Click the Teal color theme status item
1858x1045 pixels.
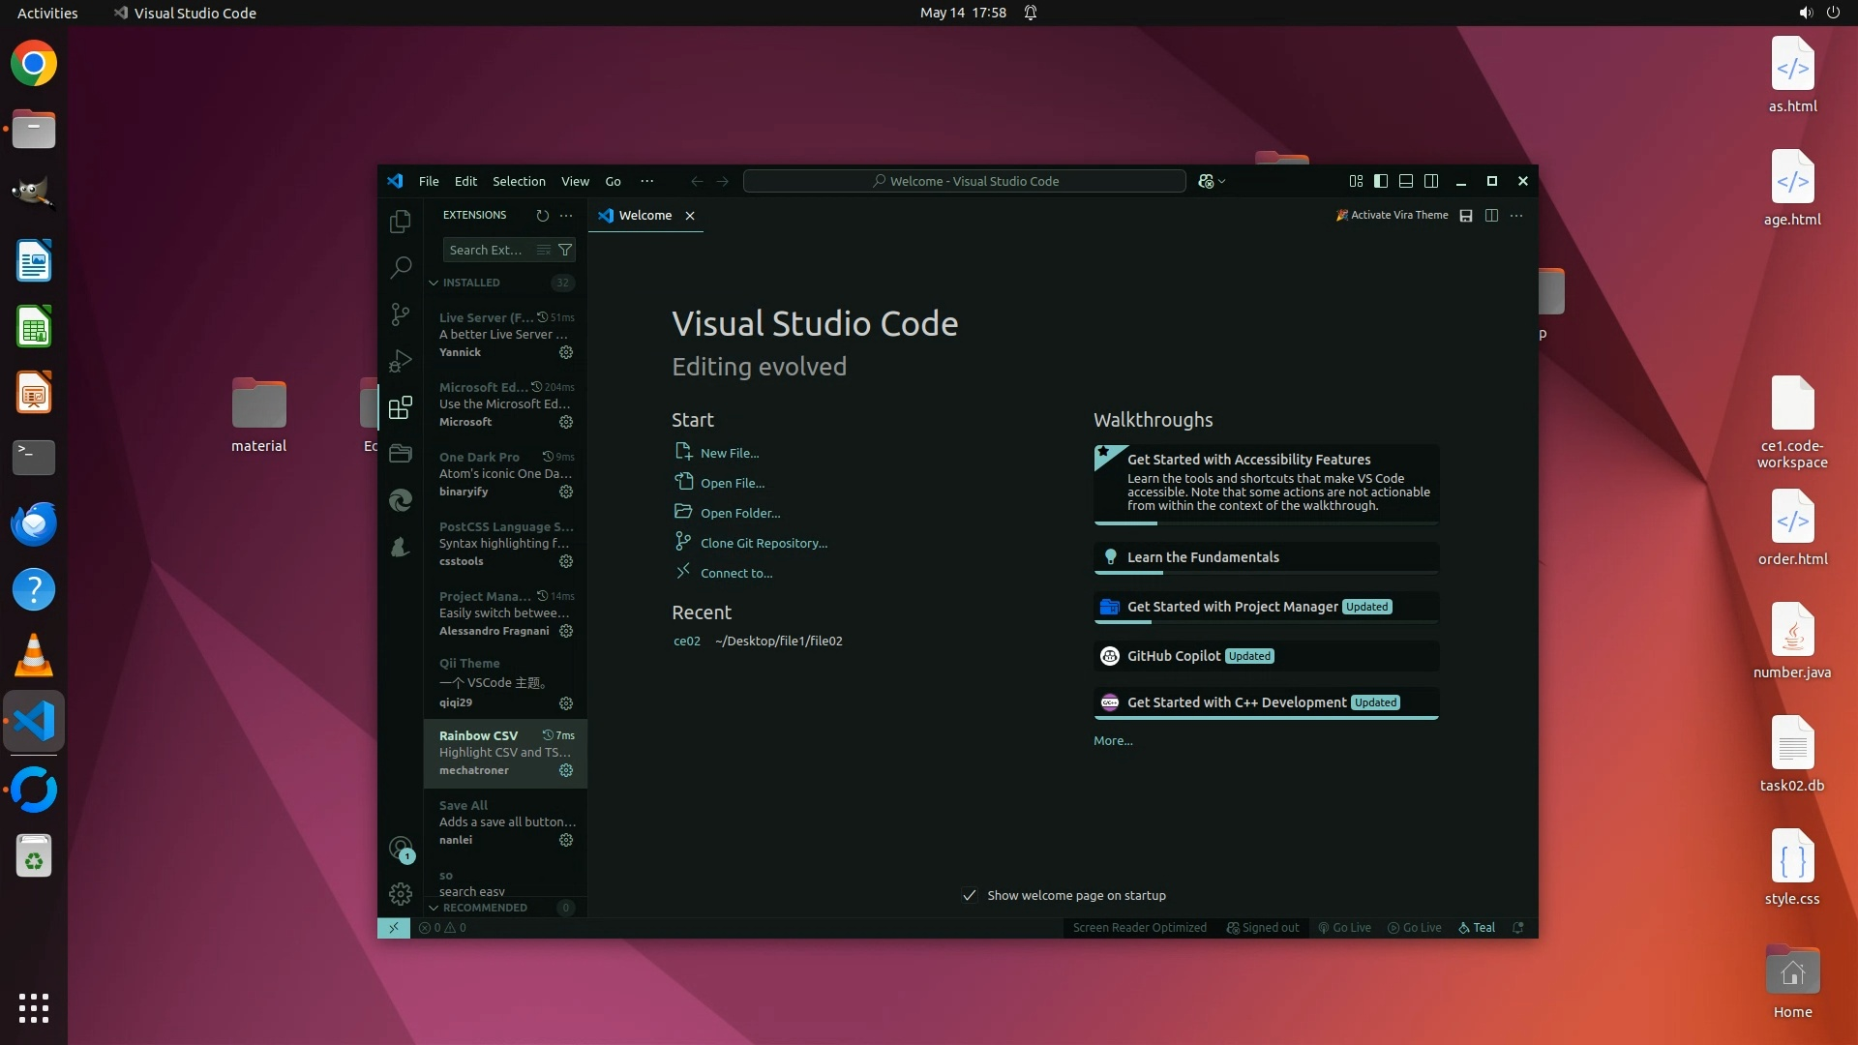(x=1477, y=927)
